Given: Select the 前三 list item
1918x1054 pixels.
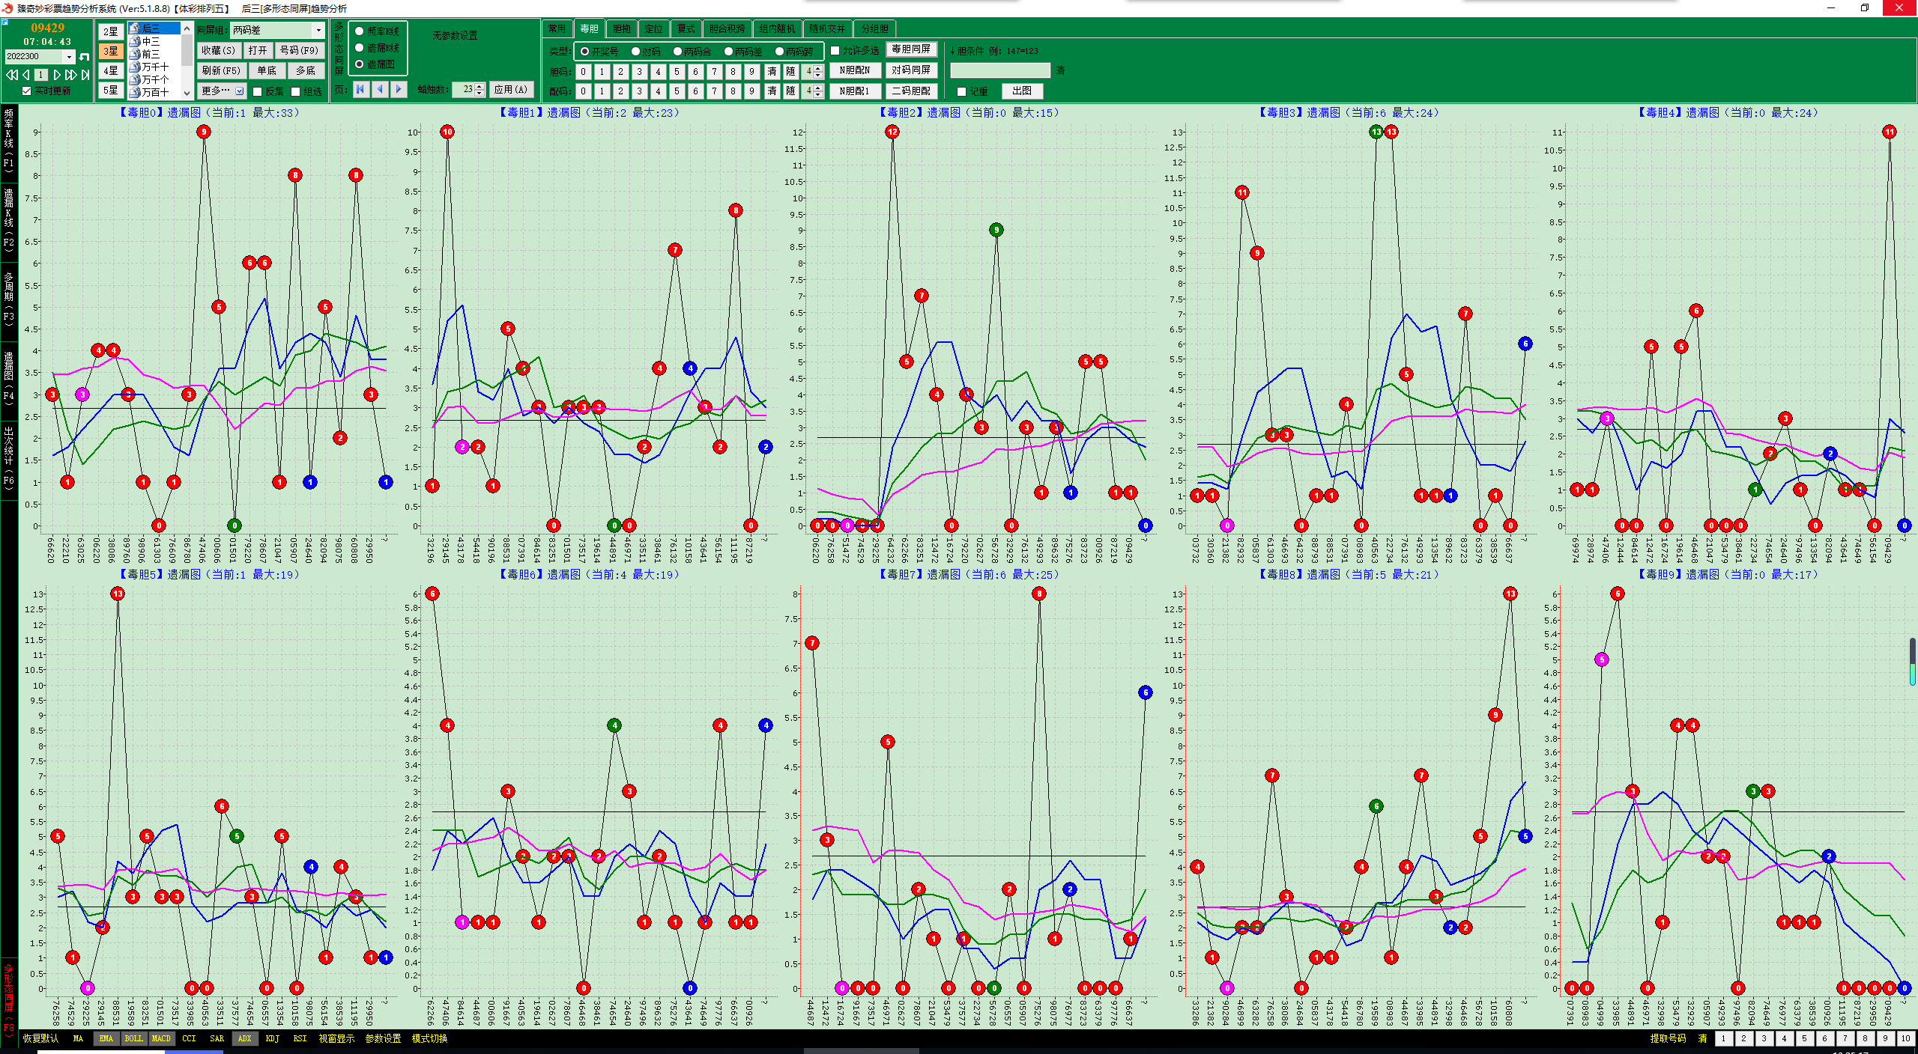Looking at the screenshot, I should [154, 54].
